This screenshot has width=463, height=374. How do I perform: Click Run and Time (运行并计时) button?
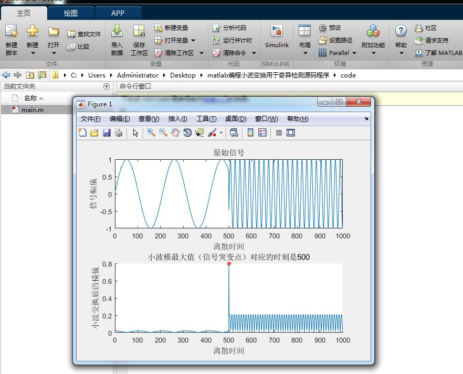[x=233, y=40]
